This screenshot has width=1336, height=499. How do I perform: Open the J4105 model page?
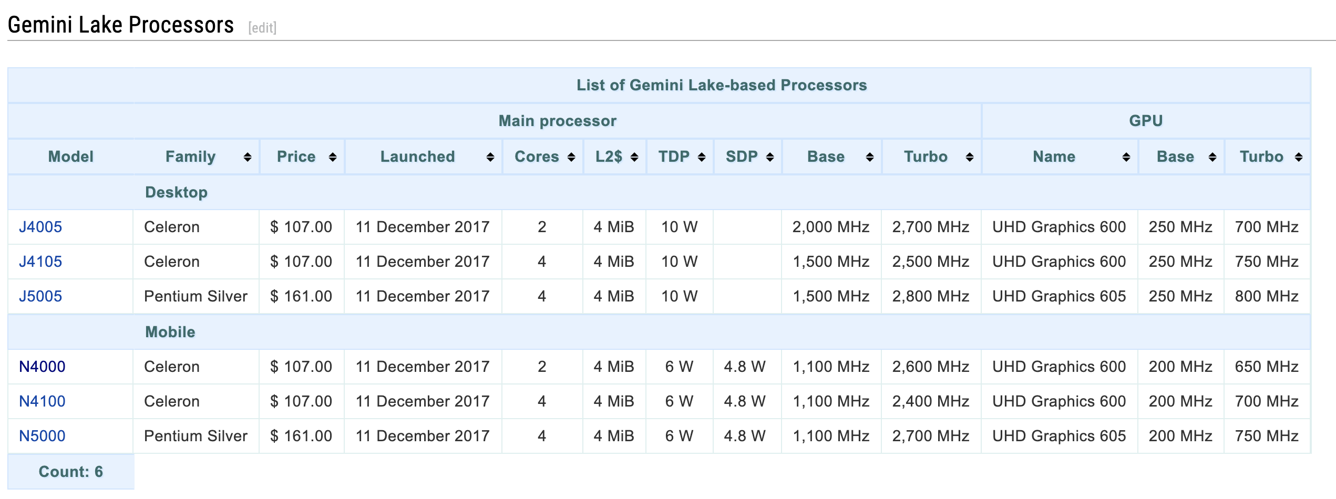(x=40, y=262)
